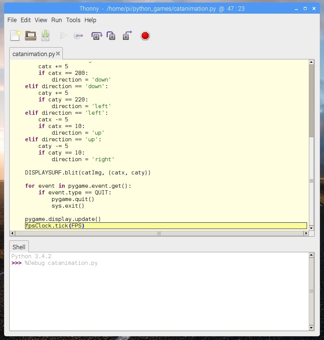Open the Run menu
Viewport: 324px width, 340px height.
tap(56, 20)
